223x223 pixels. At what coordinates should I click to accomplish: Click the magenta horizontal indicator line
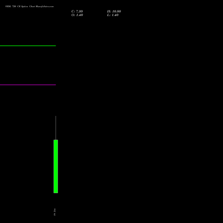point(28,85)
